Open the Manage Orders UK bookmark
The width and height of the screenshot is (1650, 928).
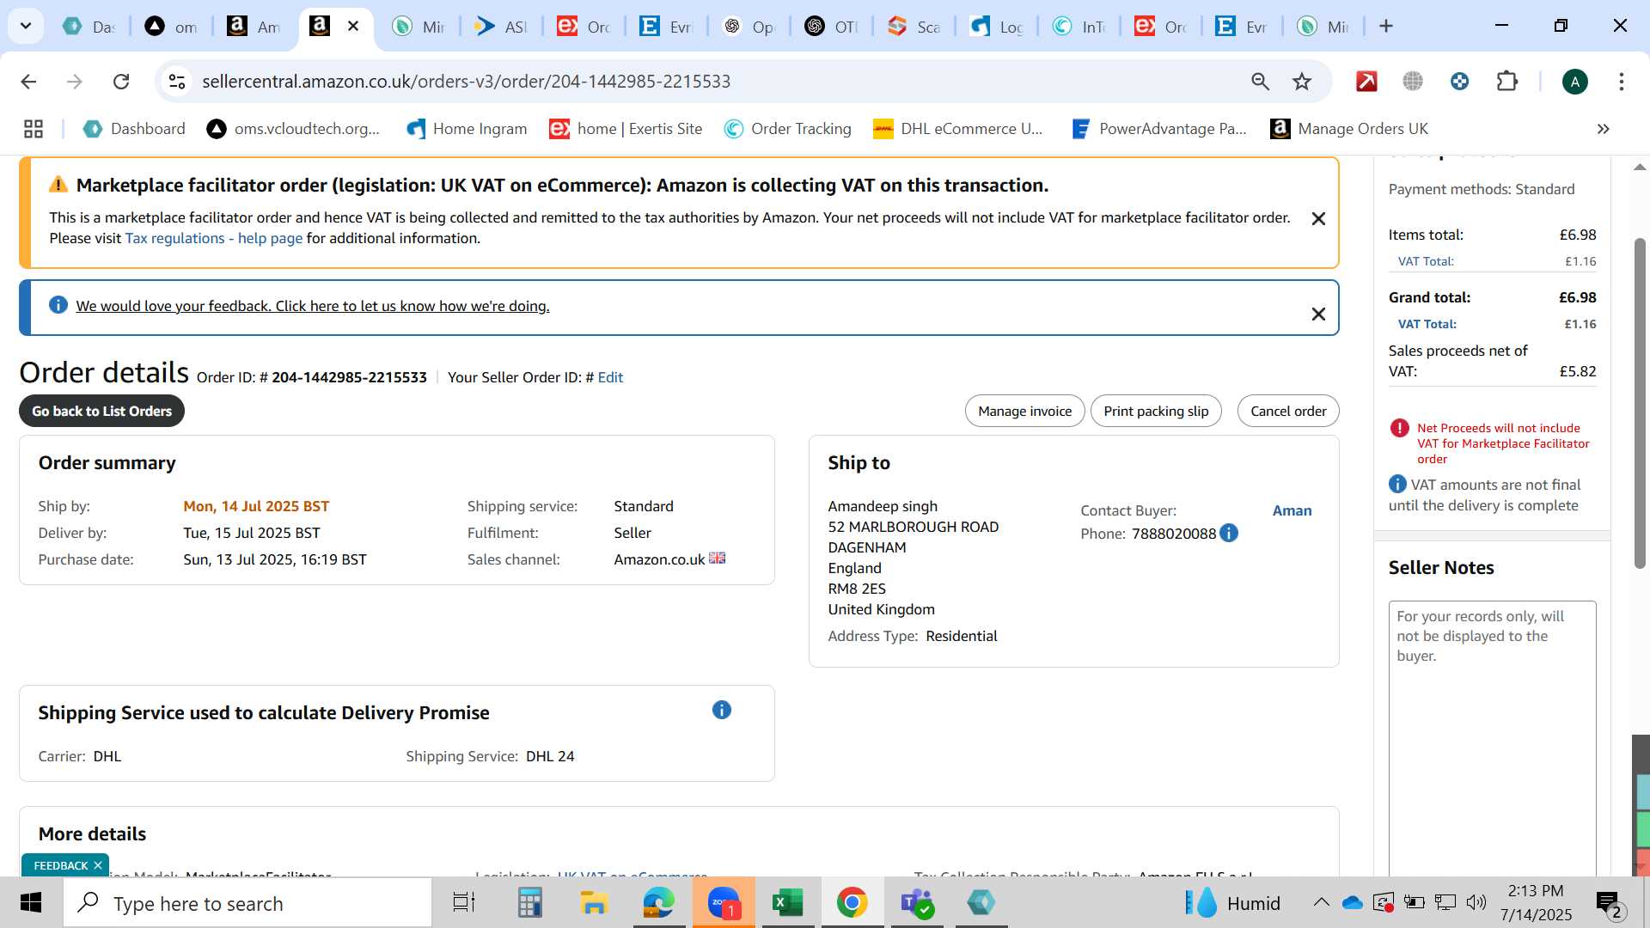click(x=1349, y=129)
